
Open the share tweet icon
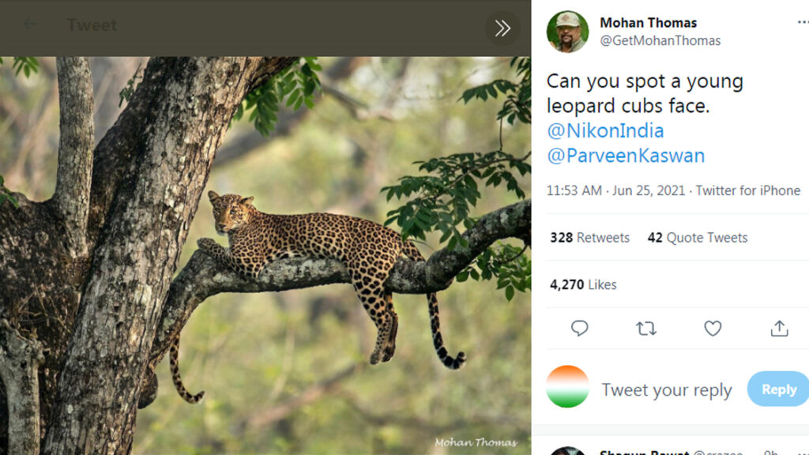pos(779,329)
